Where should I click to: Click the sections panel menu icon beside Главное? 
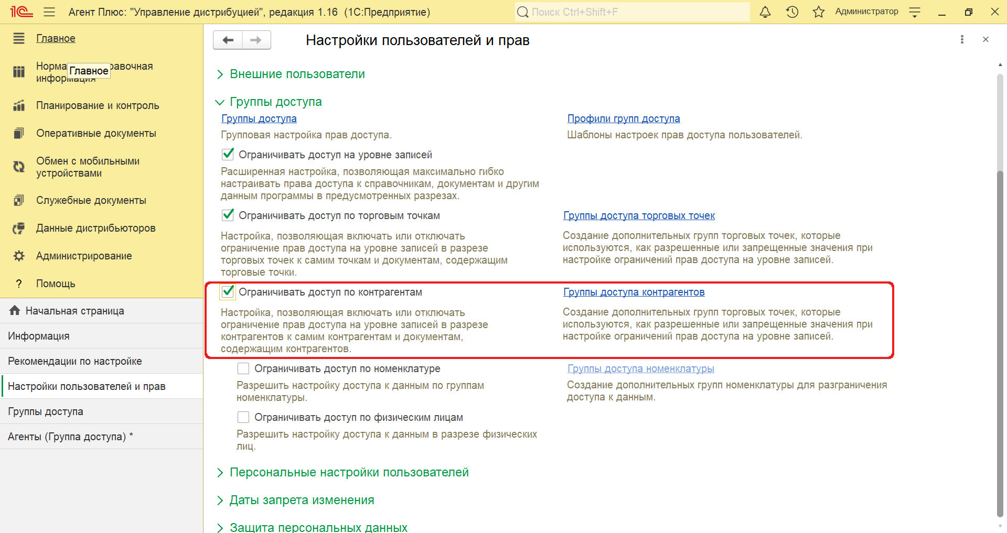(19, 38)
